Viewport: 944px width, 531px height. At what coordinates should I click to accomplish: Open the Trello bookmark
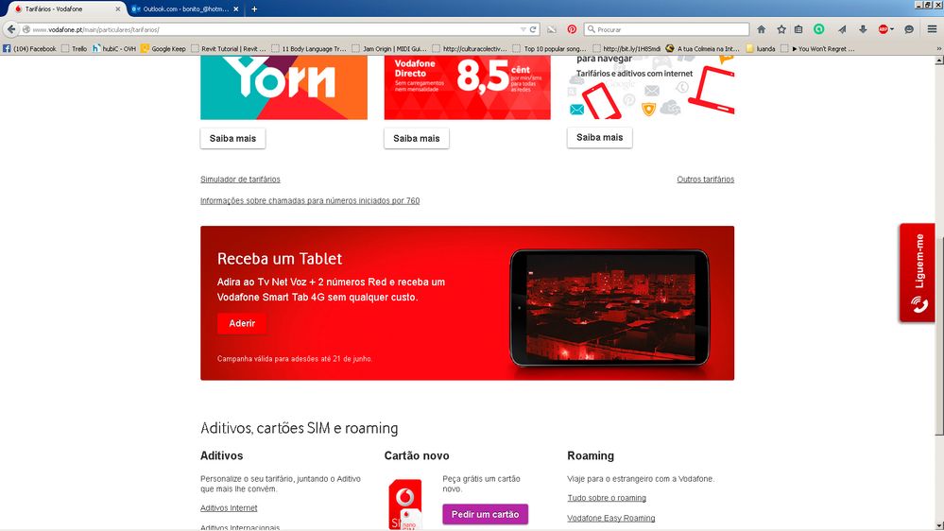click(x=74, y=49)
